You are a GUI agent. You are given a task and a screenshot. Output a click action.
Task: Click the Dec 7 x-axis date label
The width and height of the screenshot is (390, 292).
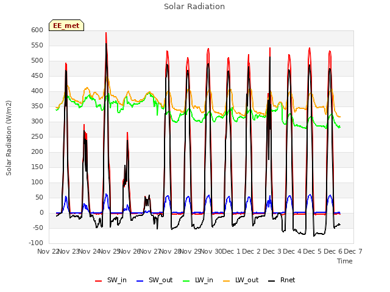click(353, 251)
